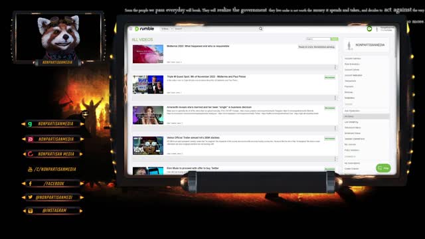
Task: Open the Velma Official Trailer video thumbnail
Action: pyautogui.click(x=148, y=145)
